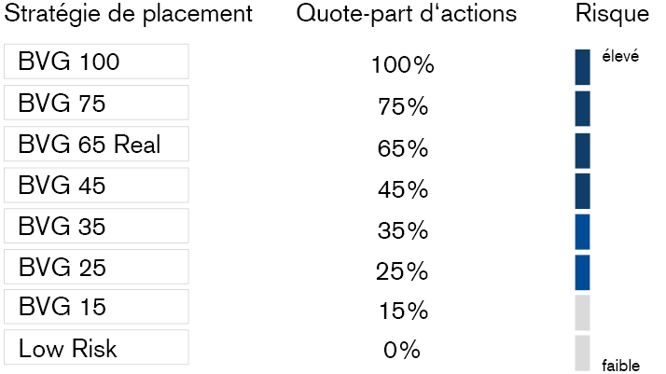Click the grey risk bar for BVG 15

click(583, 312)
